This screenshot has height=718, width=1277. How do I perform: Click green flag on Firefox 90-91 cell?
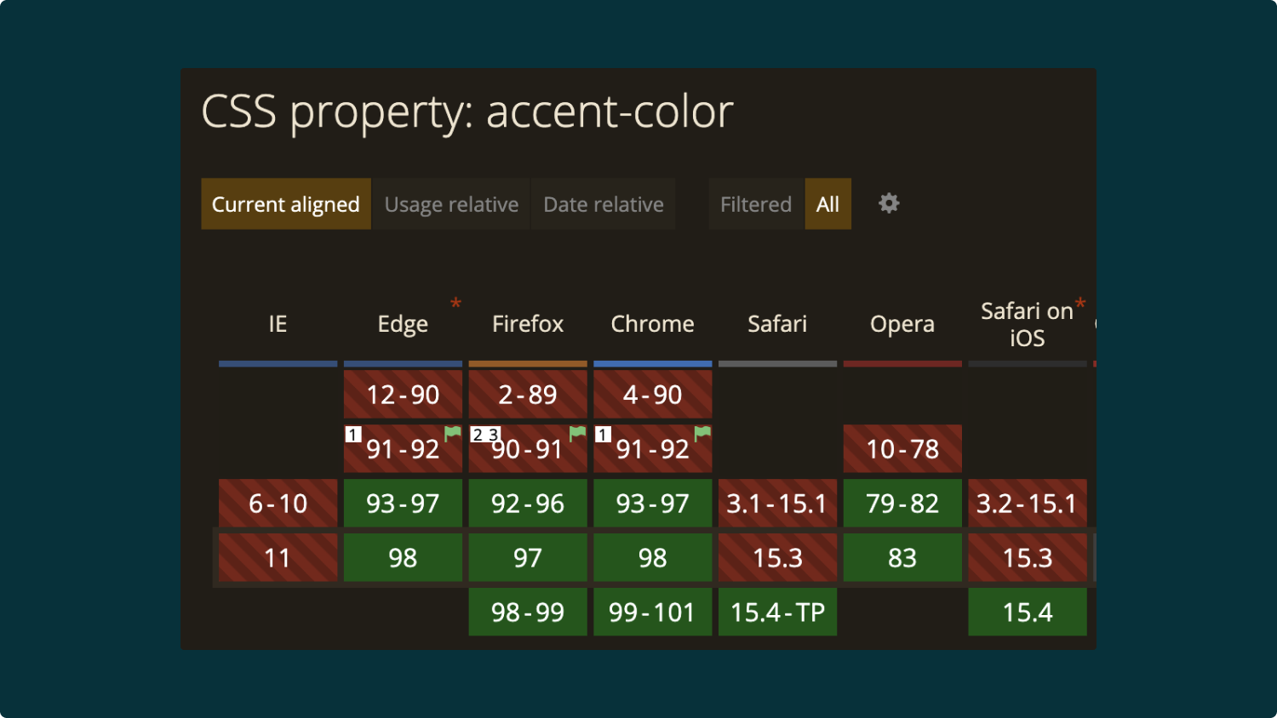coord(578,433)
